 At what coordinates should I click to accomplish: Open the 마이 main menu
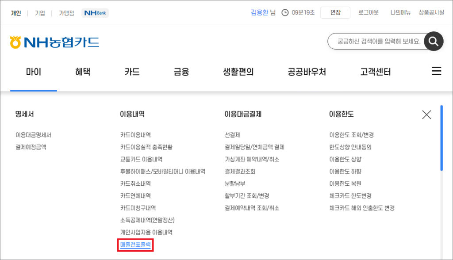(34, 72)
